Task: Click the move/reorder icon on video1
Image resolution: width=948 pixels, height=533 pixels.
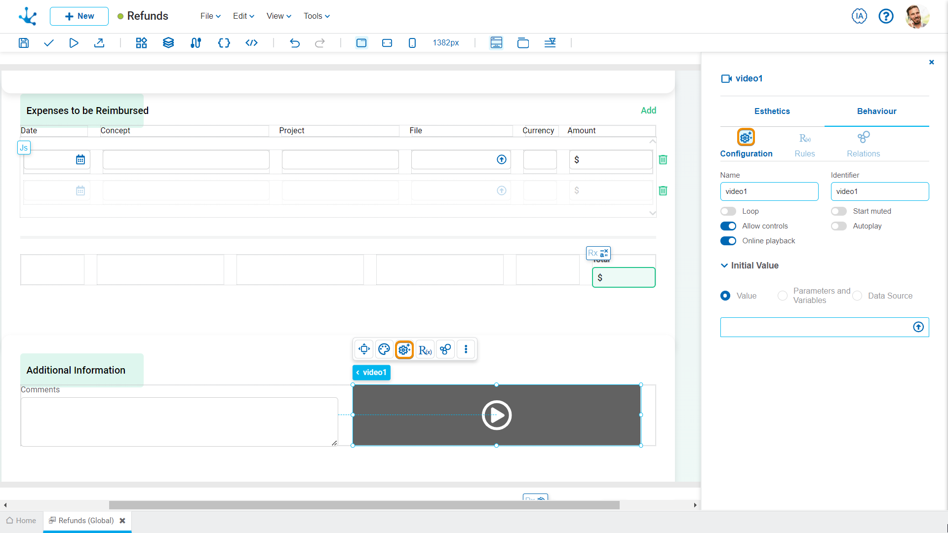Action: [364, 349]
